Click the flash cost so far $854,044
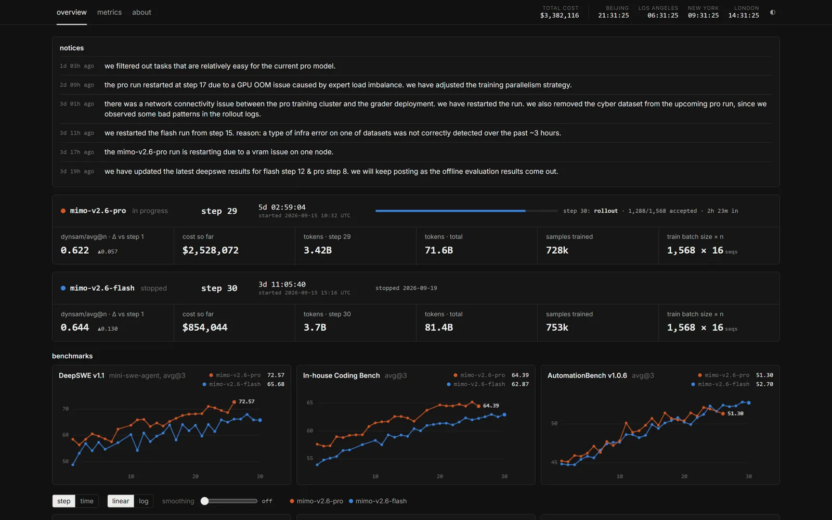Screen dimensions: 832x520 point(205,328)
